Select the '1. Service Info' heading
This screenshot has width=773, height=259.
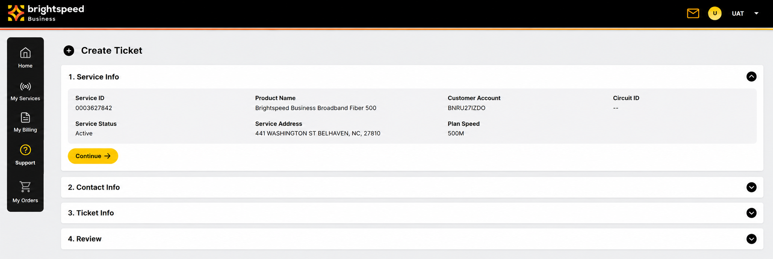point(94,77)
